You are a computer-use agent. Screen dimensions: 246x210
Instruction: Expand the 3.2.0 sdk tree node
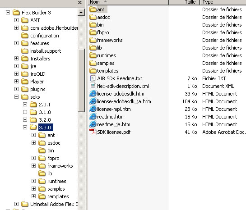tap(25, 119)
